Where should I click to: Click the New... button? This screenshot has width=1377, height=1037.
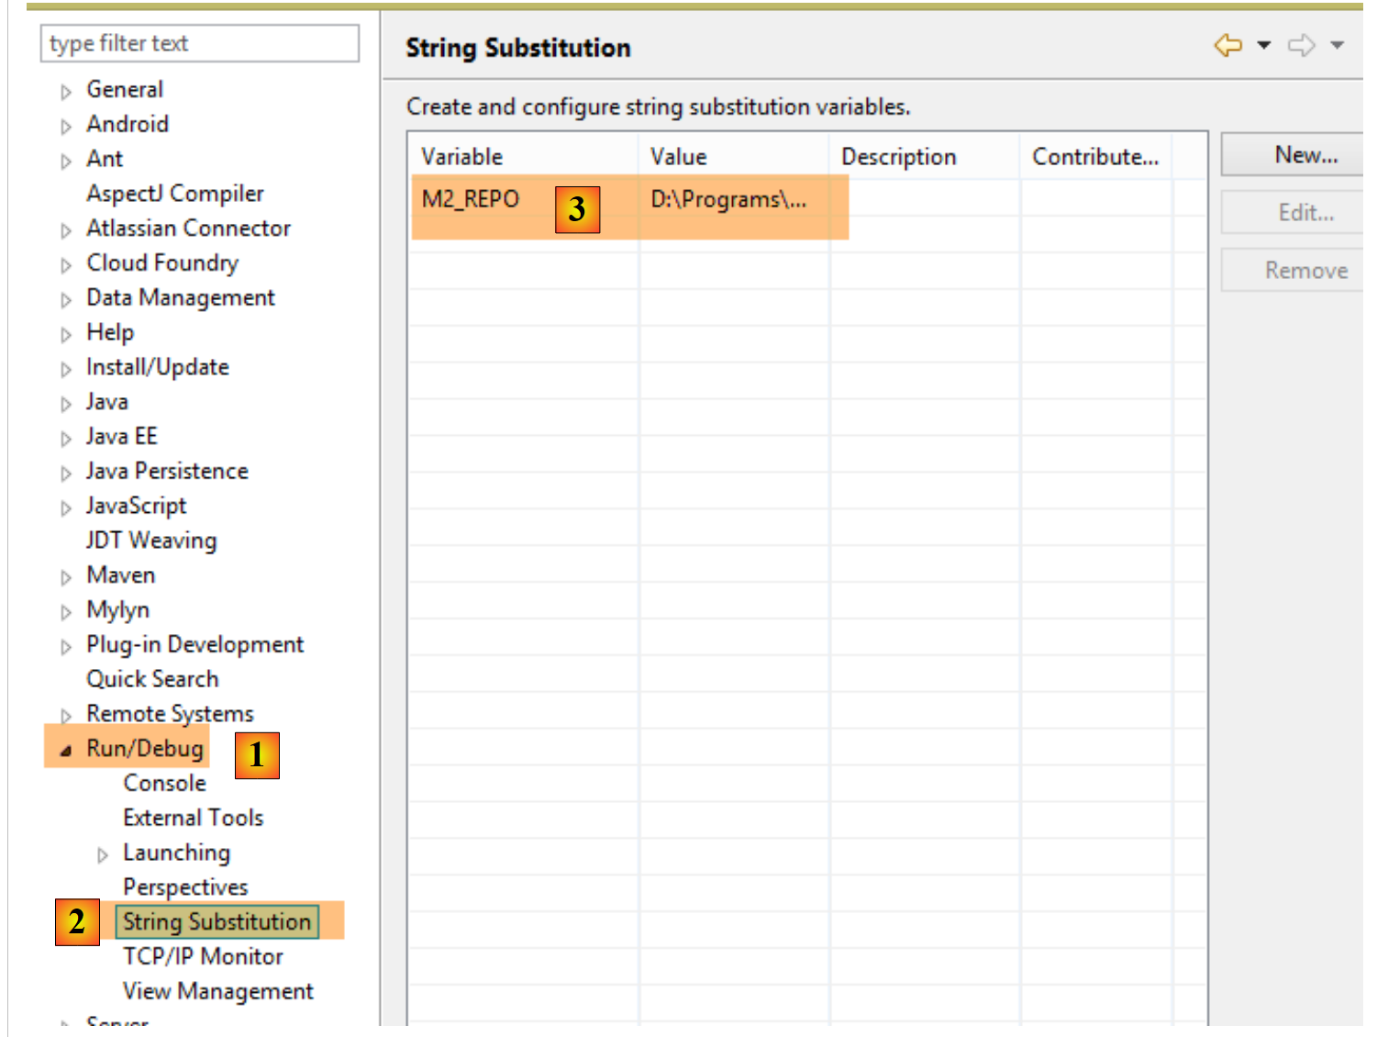1305,155
